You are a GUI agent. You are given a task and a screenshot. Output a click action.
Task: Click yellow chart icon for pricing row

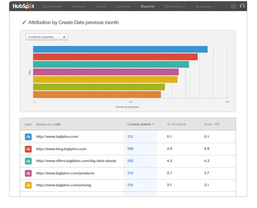[x=28, y=185]
